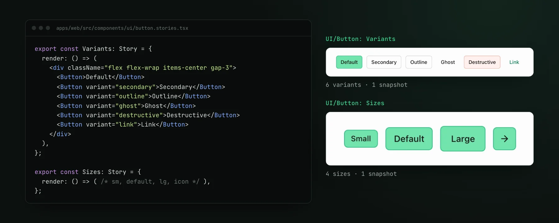Click the <Button>Default</Button> code line
The image size is (559, 223).
point(101,77)
